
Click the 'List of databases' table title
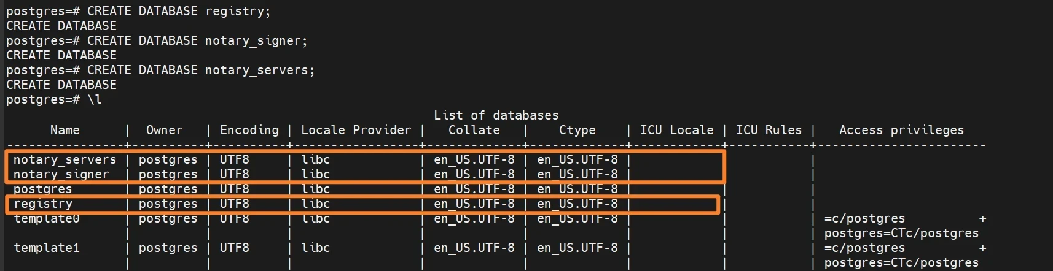(x=496, y=115)
